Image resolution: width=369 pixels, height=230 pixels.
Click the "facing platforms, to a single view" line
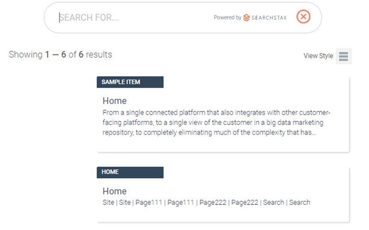point(213,122)
